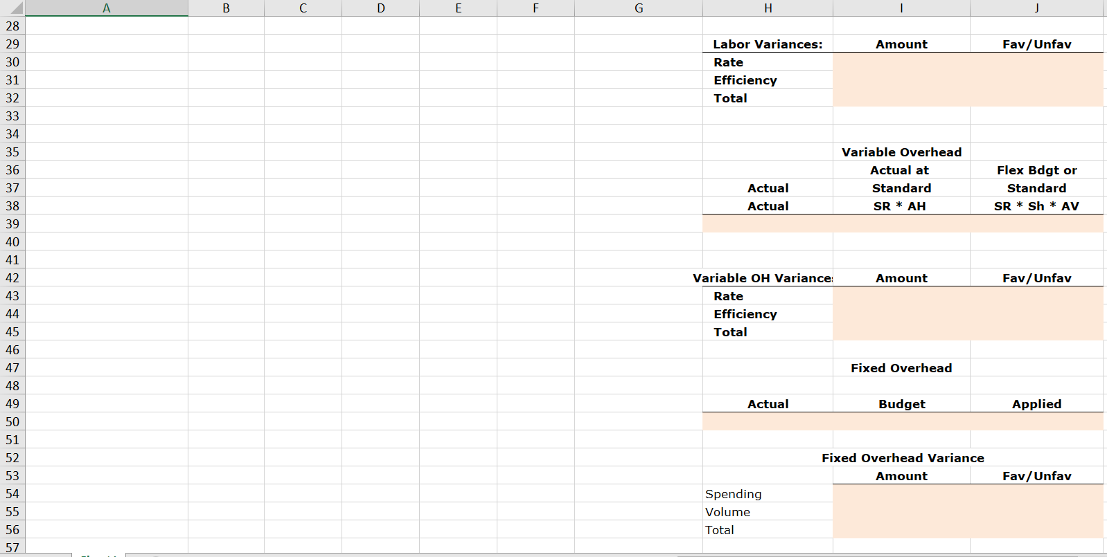Select column J header
The image size is (1107, 557).
1036,8
